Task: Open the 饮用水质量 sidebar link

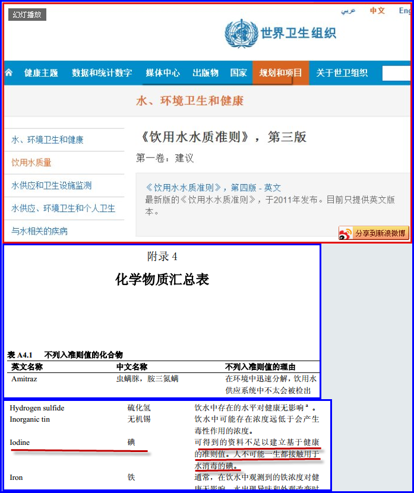Action: point(31,162)
